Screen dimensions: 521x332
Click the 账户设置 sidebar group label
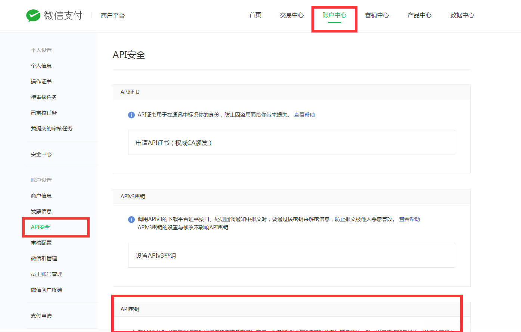point(41,180)
